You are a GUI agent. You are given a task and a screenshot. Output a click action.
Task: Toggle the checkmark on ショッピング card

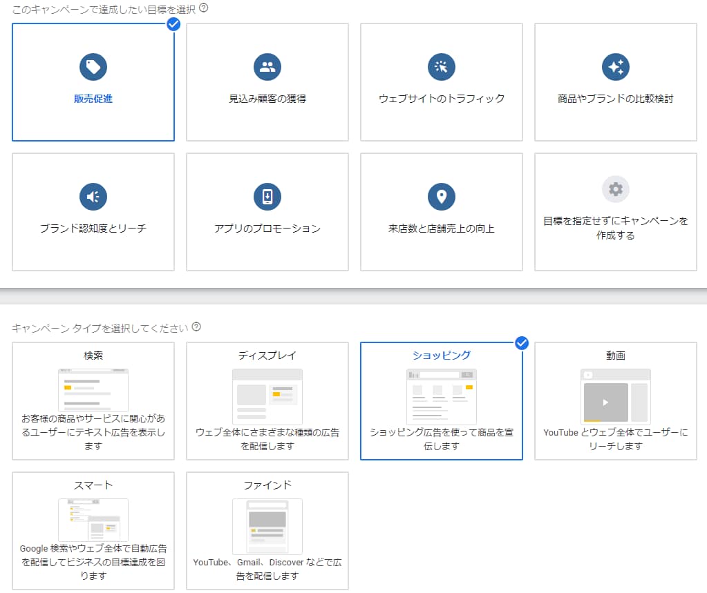(x=522, y=343)
